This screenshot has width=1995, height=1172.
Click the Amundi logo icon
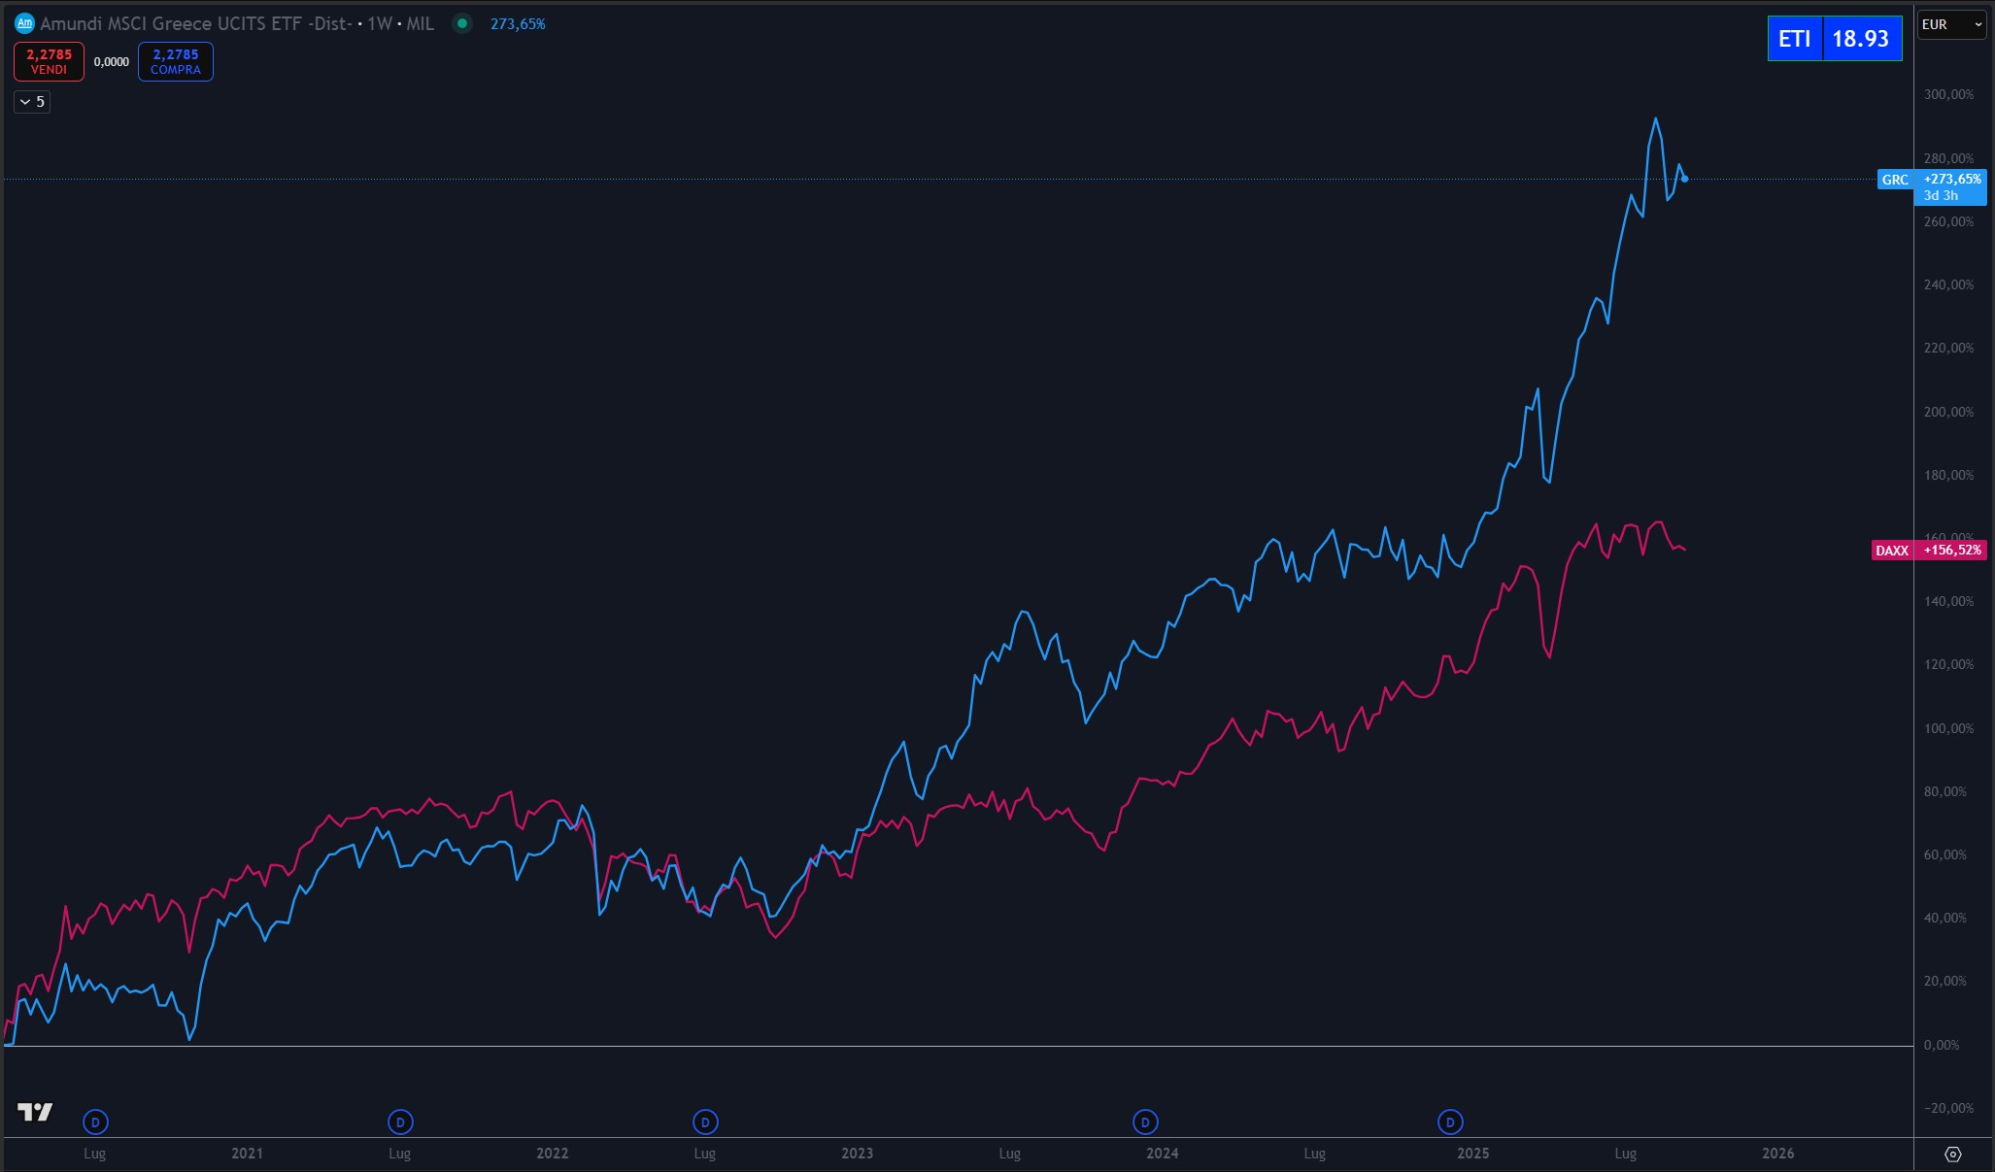[x=24, y=23]
